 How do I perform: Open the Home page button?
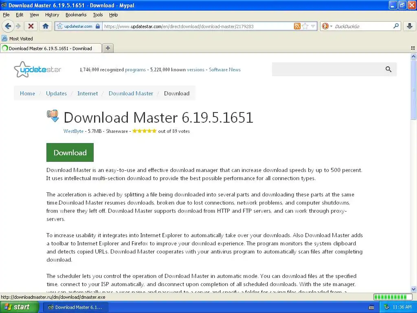[x=46, y=26]
